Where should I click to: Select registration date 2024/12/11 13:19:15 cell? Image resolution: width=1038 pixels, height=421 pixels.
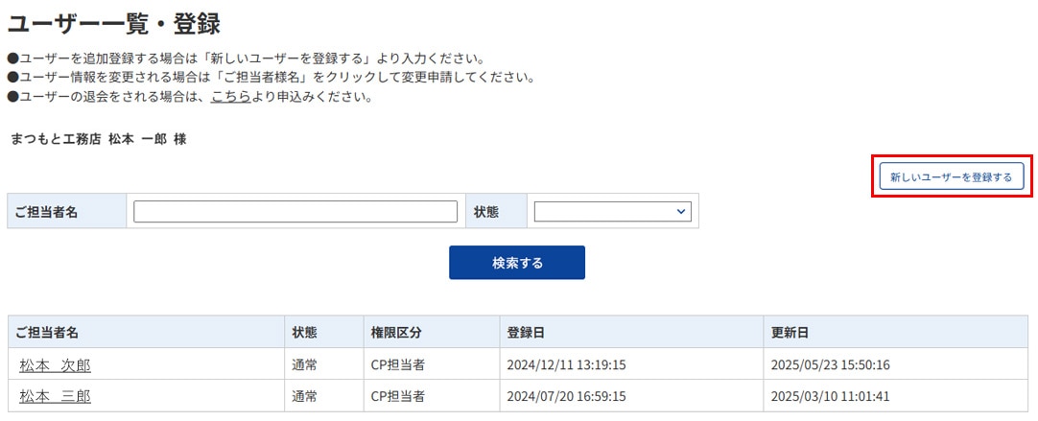[x=566, y=365]
